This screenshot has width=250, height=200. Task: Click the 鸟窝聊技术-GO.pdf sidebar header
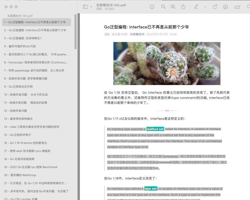[x=20, y=16]
